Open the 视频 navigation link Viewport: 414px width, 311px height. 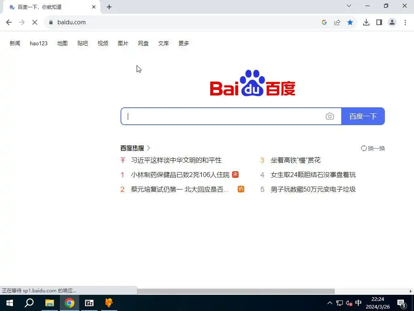point(103,43)
